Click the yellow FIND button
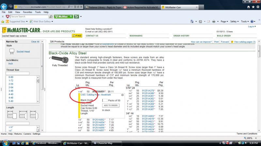This screenshot has width=261, height=146. tap(77, 36)
